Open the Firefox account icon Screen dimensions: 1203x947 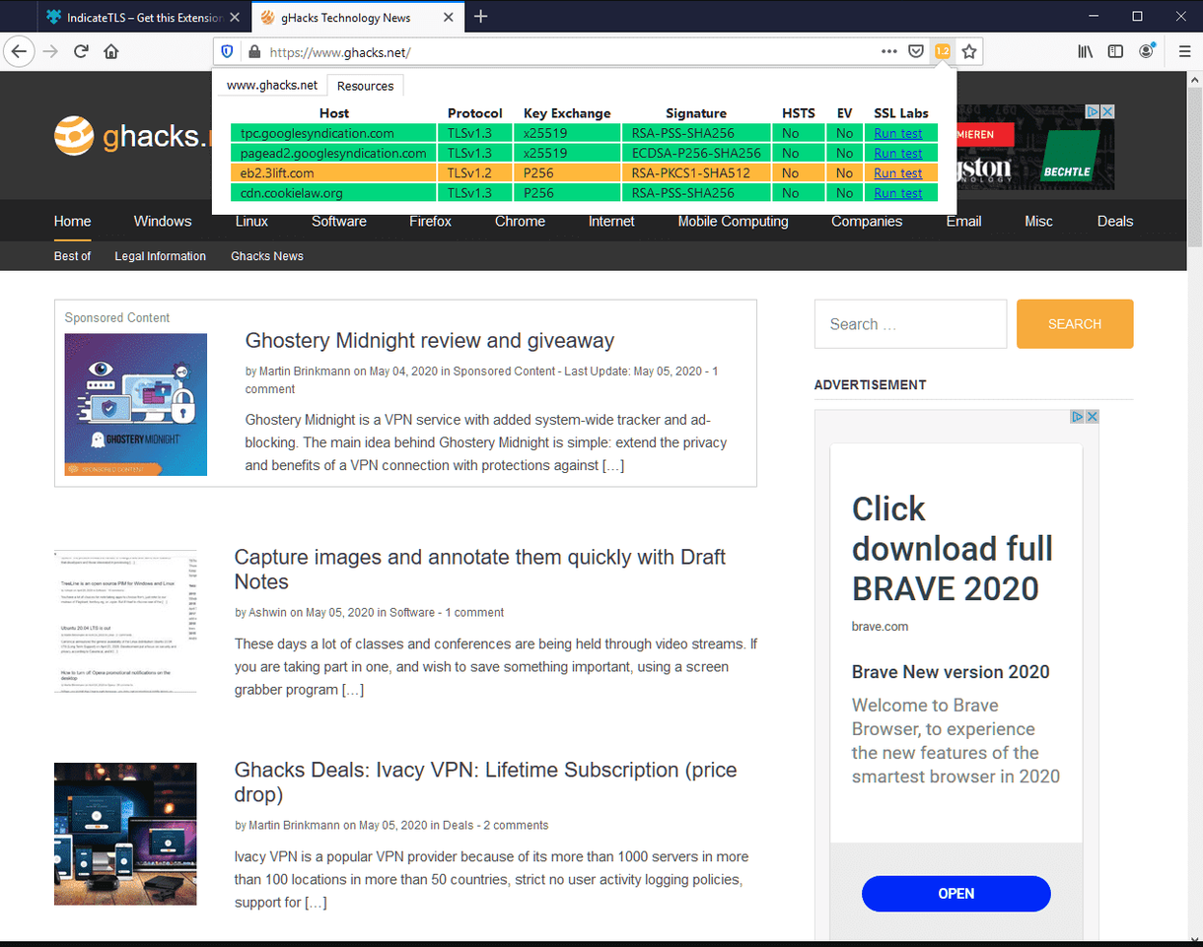pyautogui.click(x=1147, y=51)
